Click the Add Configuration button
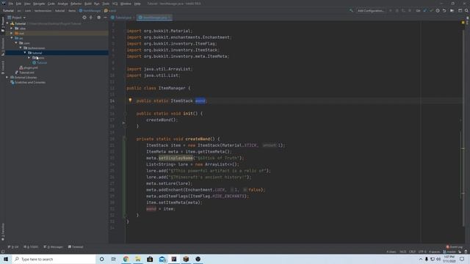 point(371,11)
